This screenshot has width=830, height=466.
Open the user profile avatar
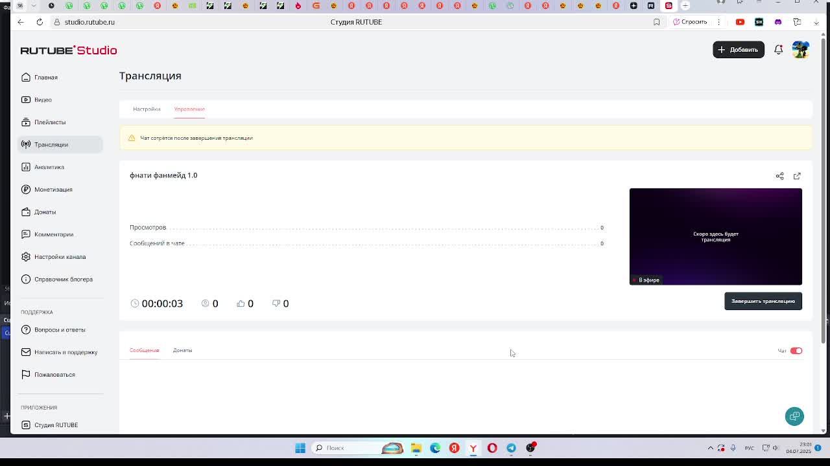coord(801,49)
